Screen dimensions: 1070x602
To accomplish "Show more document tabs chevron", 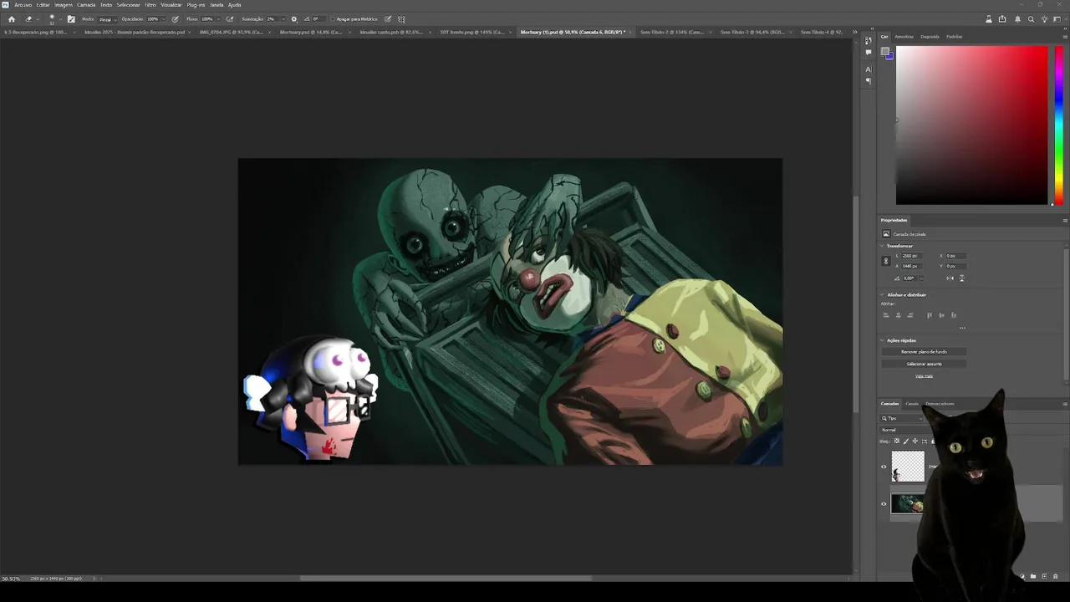I will click(x=854, y=32).
